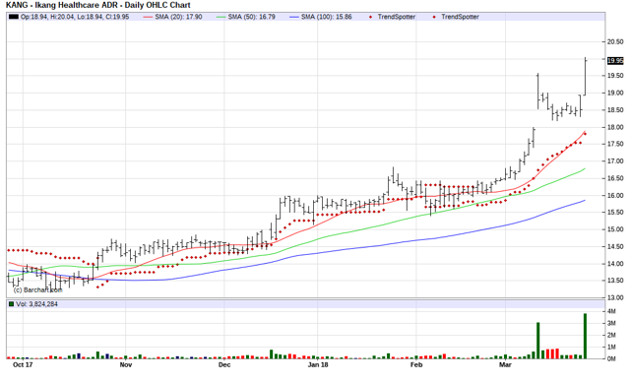Click the red SMA (20) legend line

point(148,17)
